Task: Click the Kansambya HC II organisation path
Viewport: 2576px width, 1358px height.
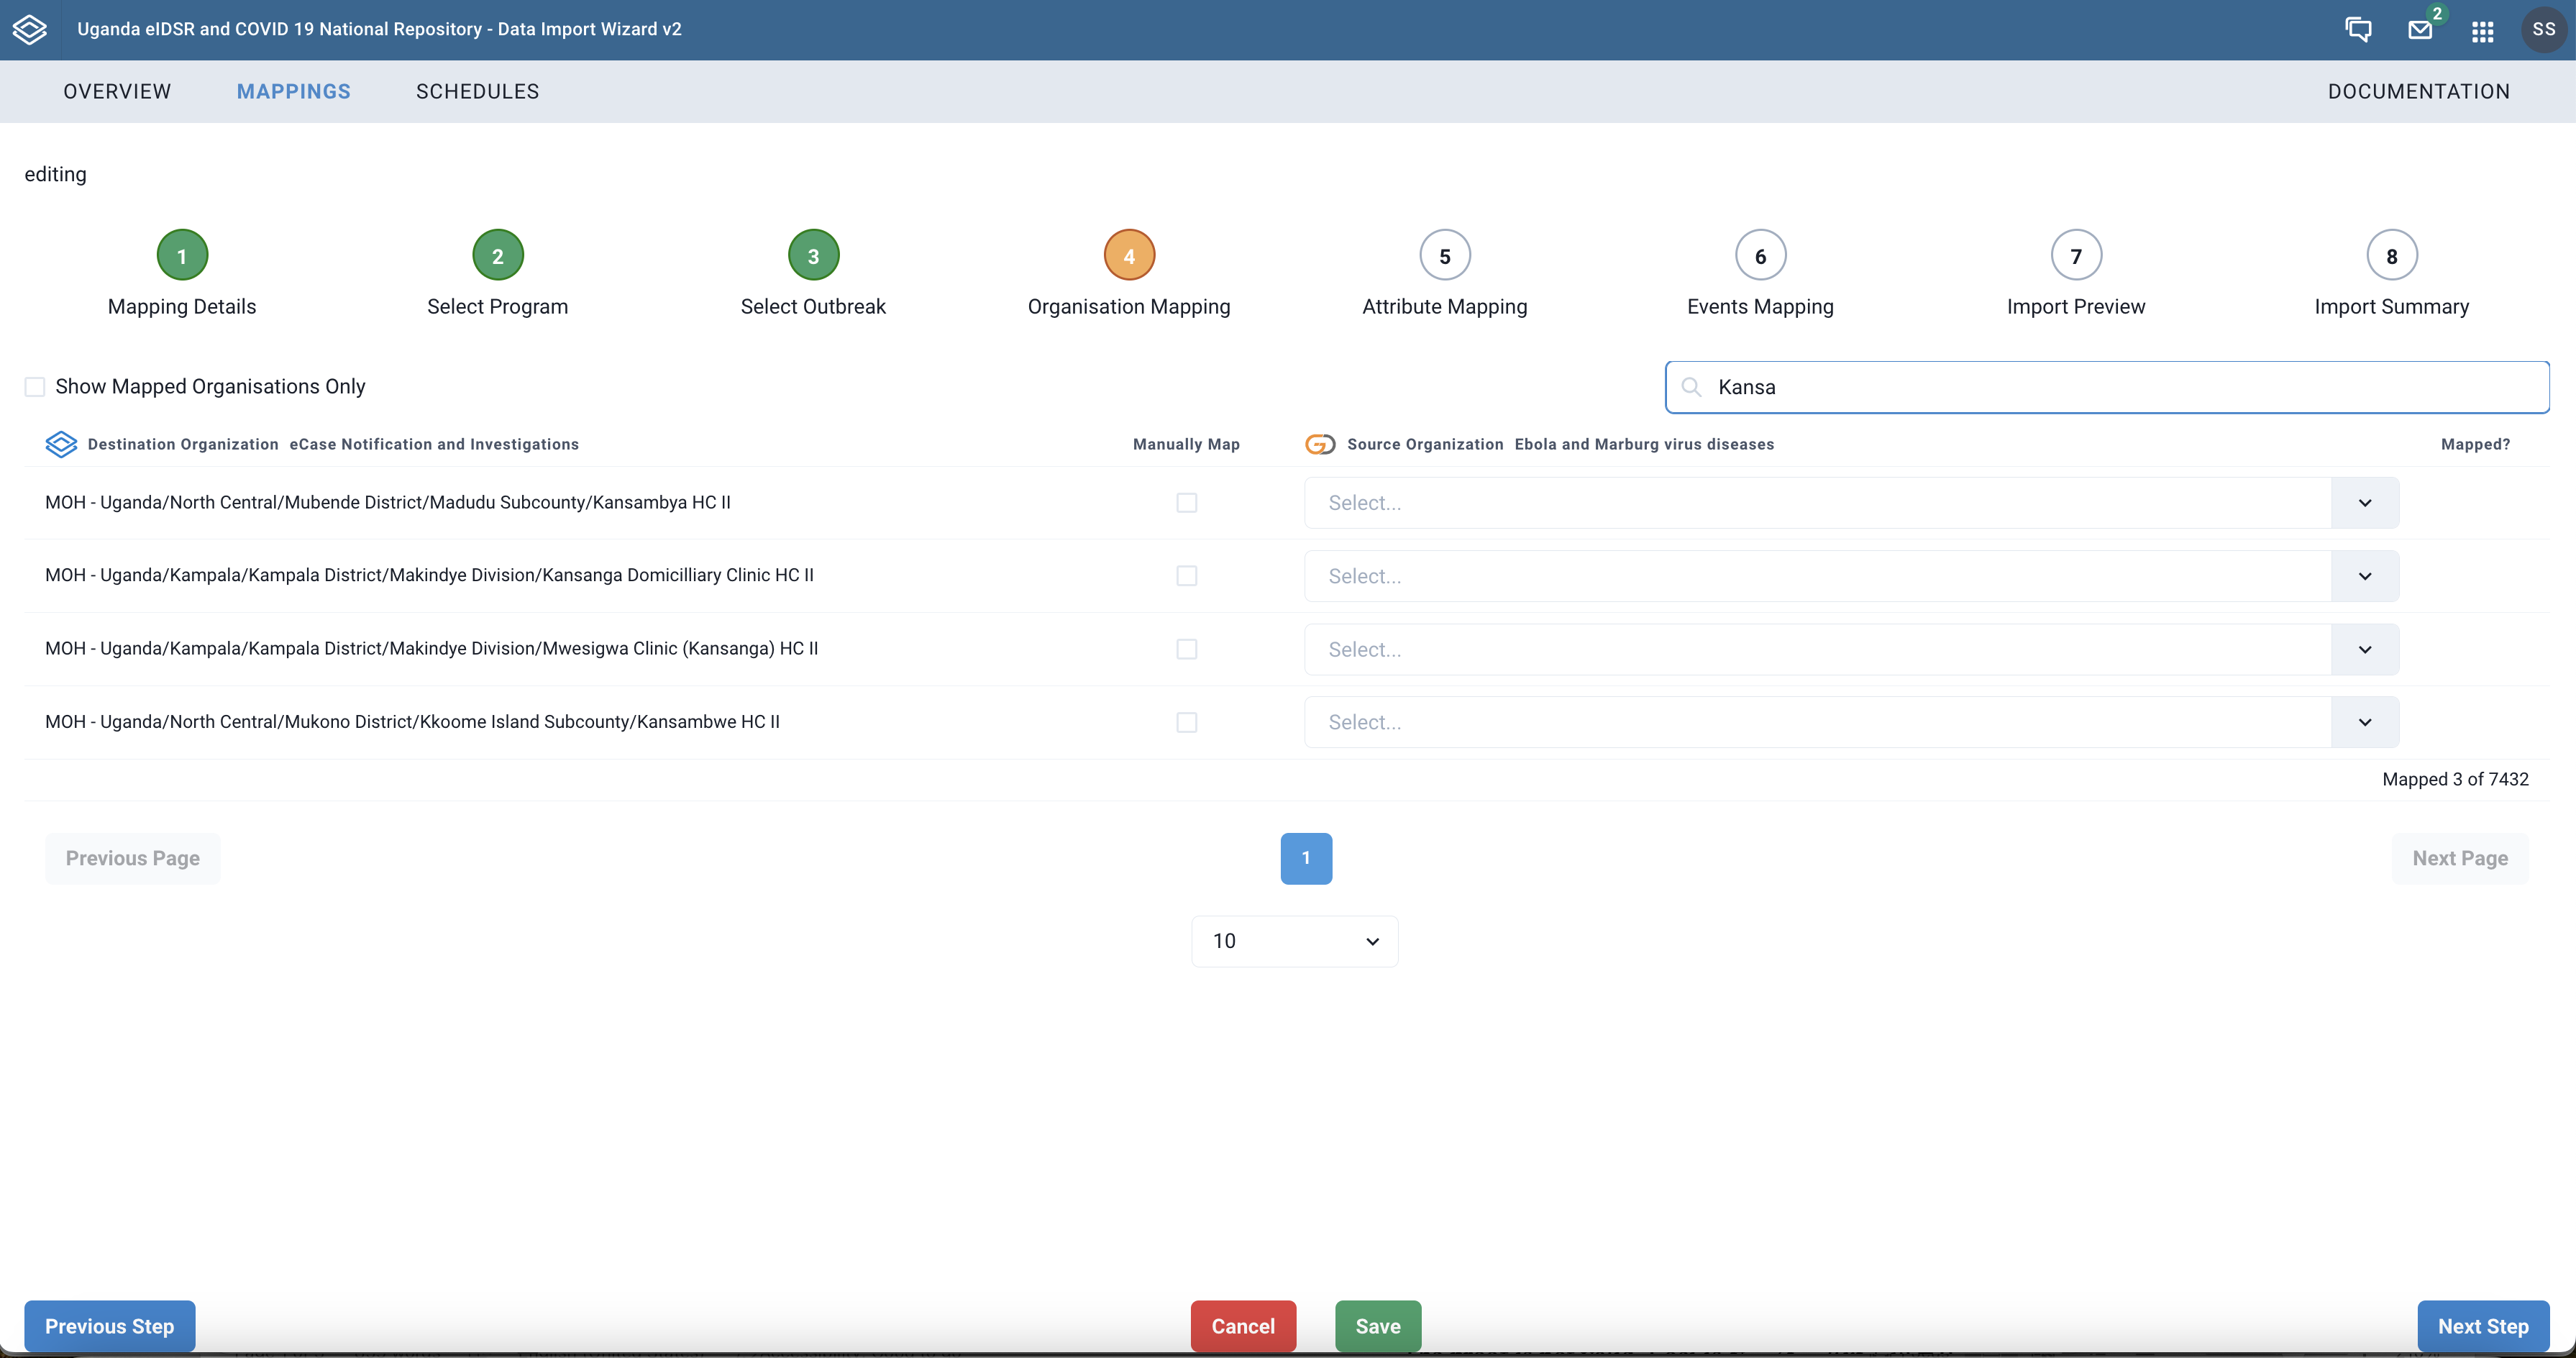Action: point(388,502)
